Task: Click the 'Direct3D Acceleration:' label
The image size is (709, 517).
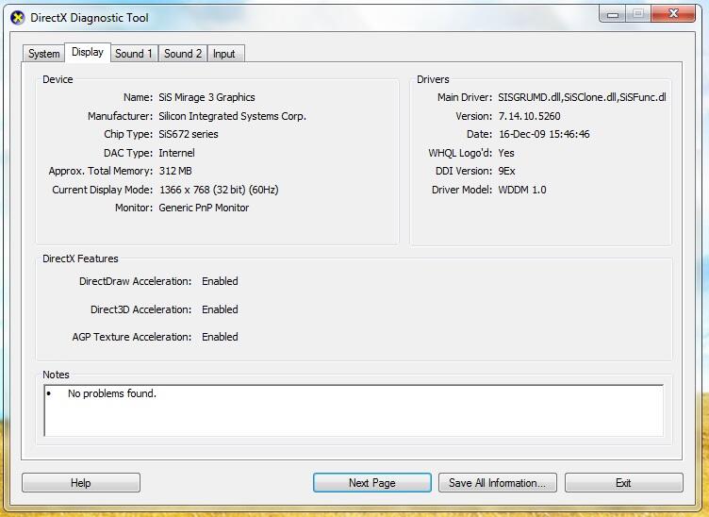Action: 141,309
